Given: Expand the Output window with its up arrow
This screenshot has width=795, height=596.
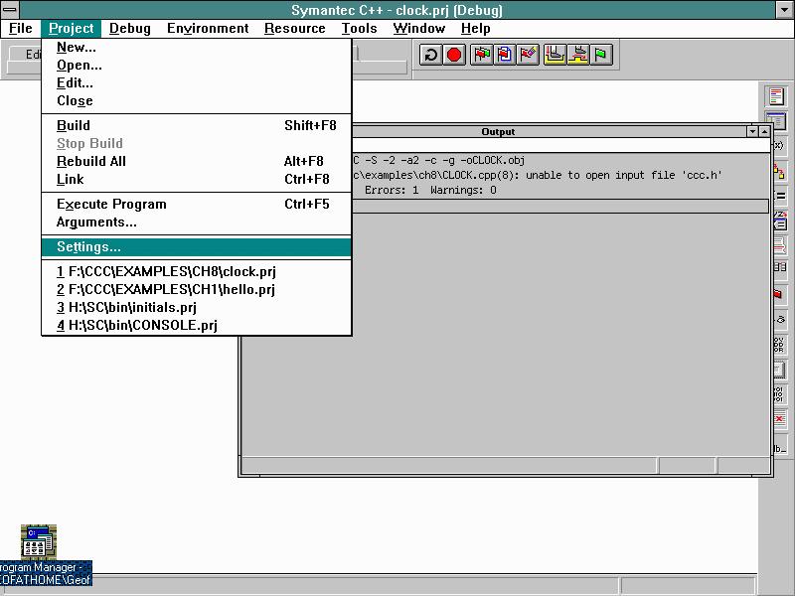Looking at the screenshot, I should coord(764,131).
